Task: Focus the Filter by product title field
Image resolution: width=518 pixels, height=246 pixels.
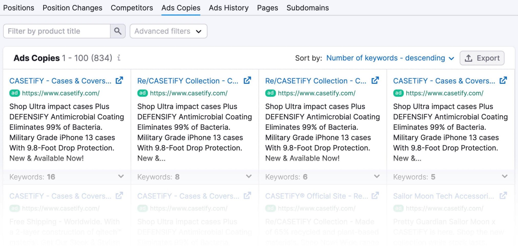Action: (x=57, y=31)
